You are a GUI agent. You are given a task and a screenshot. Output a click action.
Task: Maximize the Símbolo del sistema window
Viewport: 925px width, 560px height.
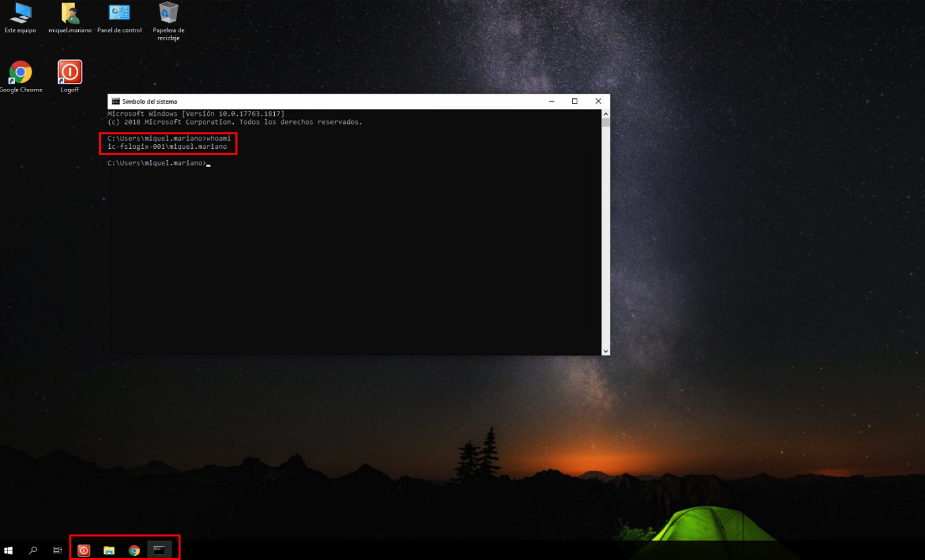[x=575, y=101]
